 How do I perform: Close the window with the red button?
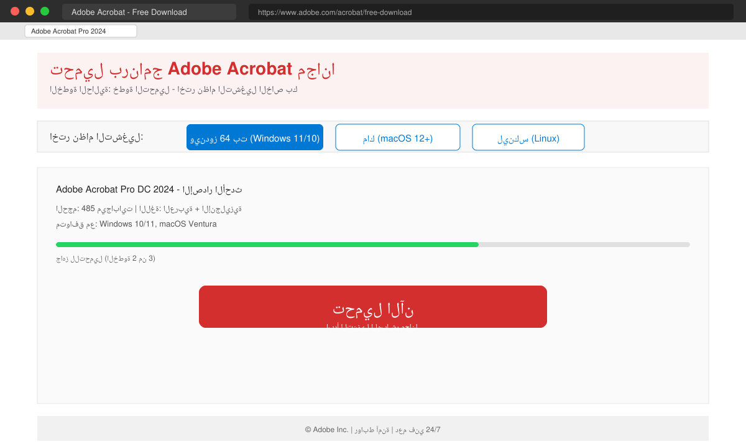point(15,11)
